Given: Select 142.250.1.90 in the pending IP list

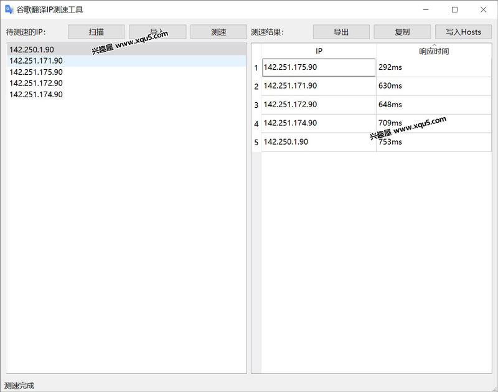Looking at the screenshot, I should click(126, 50).
